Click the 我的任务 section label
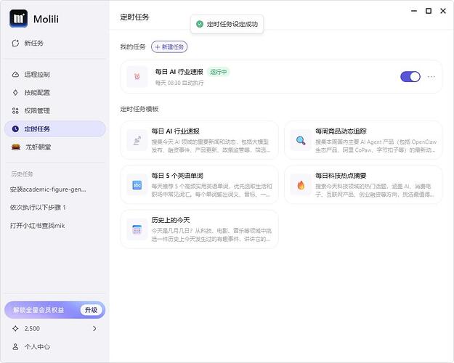 pos(133,46)
